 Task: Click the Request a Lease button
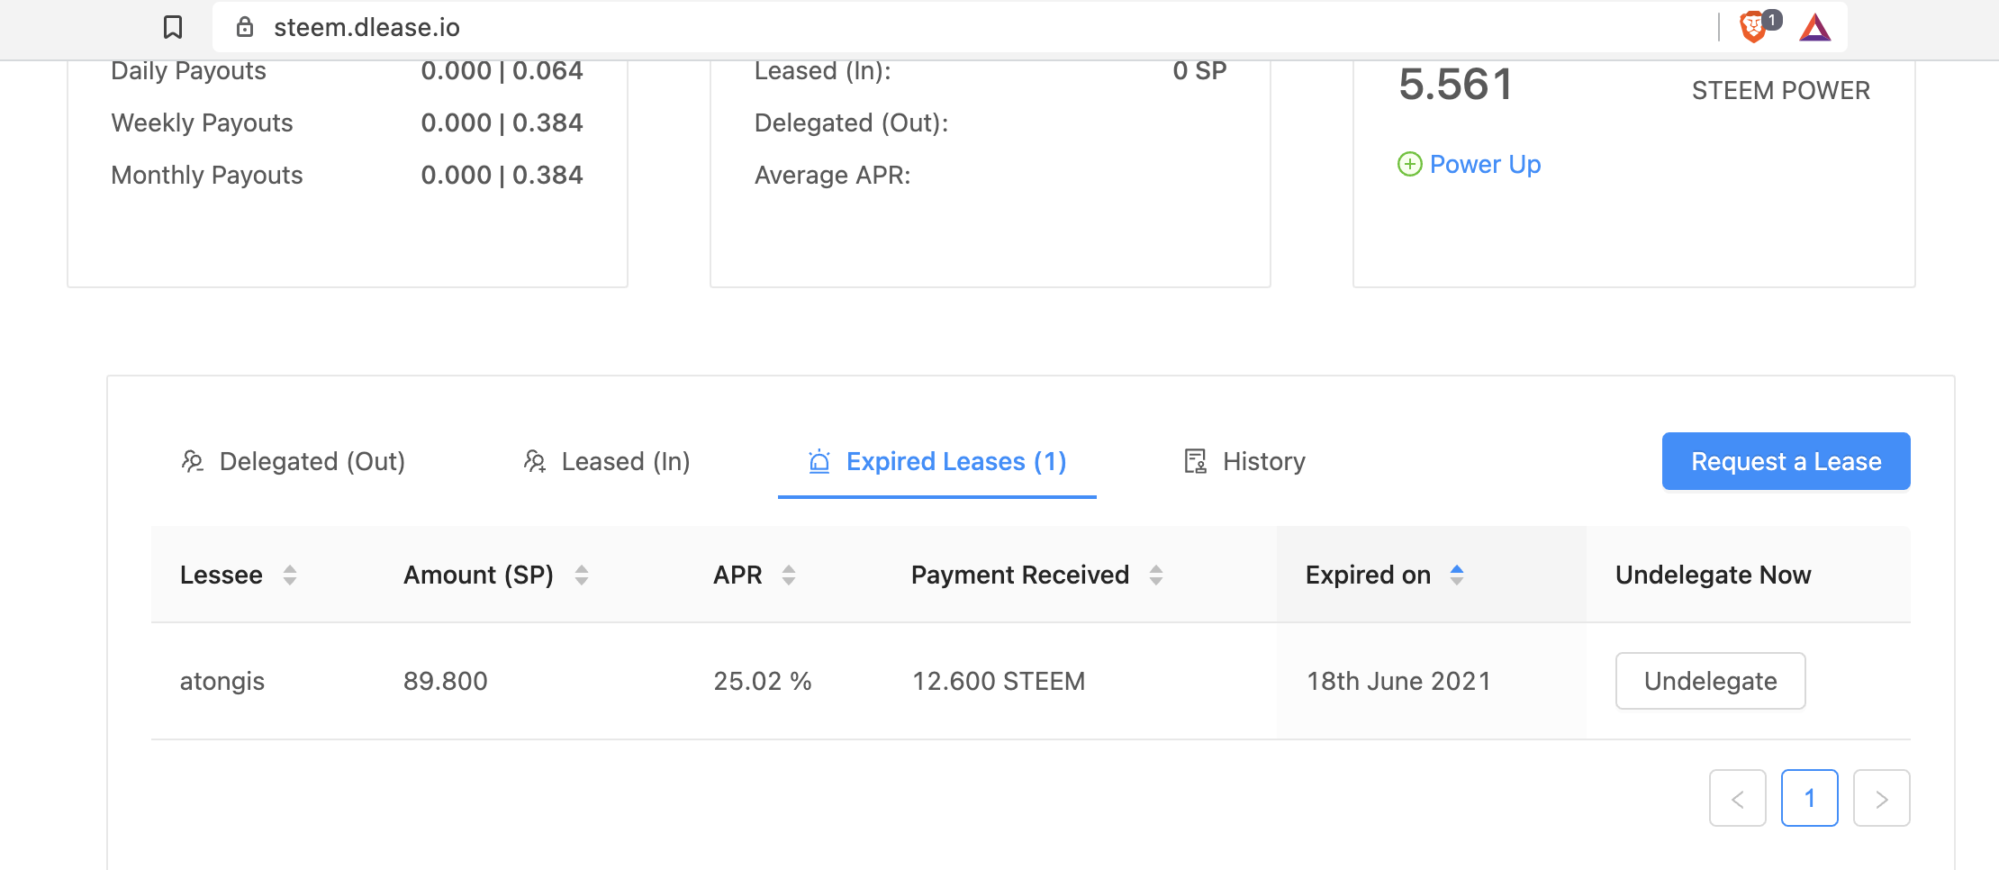click(x=1786, y=461)
